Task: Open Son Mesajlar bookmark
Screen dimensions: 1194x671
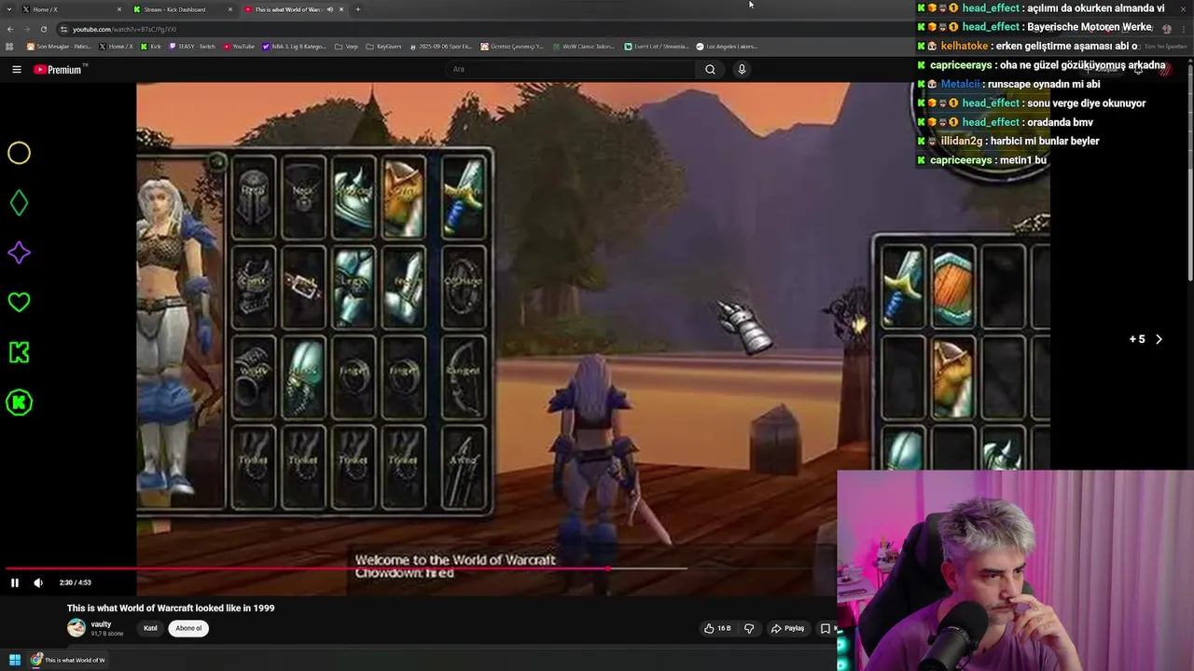Action: (x=59, y=46)
